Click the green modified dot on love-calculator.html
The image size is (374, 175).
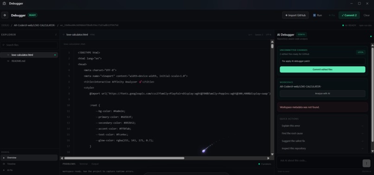tap(55, 55)
